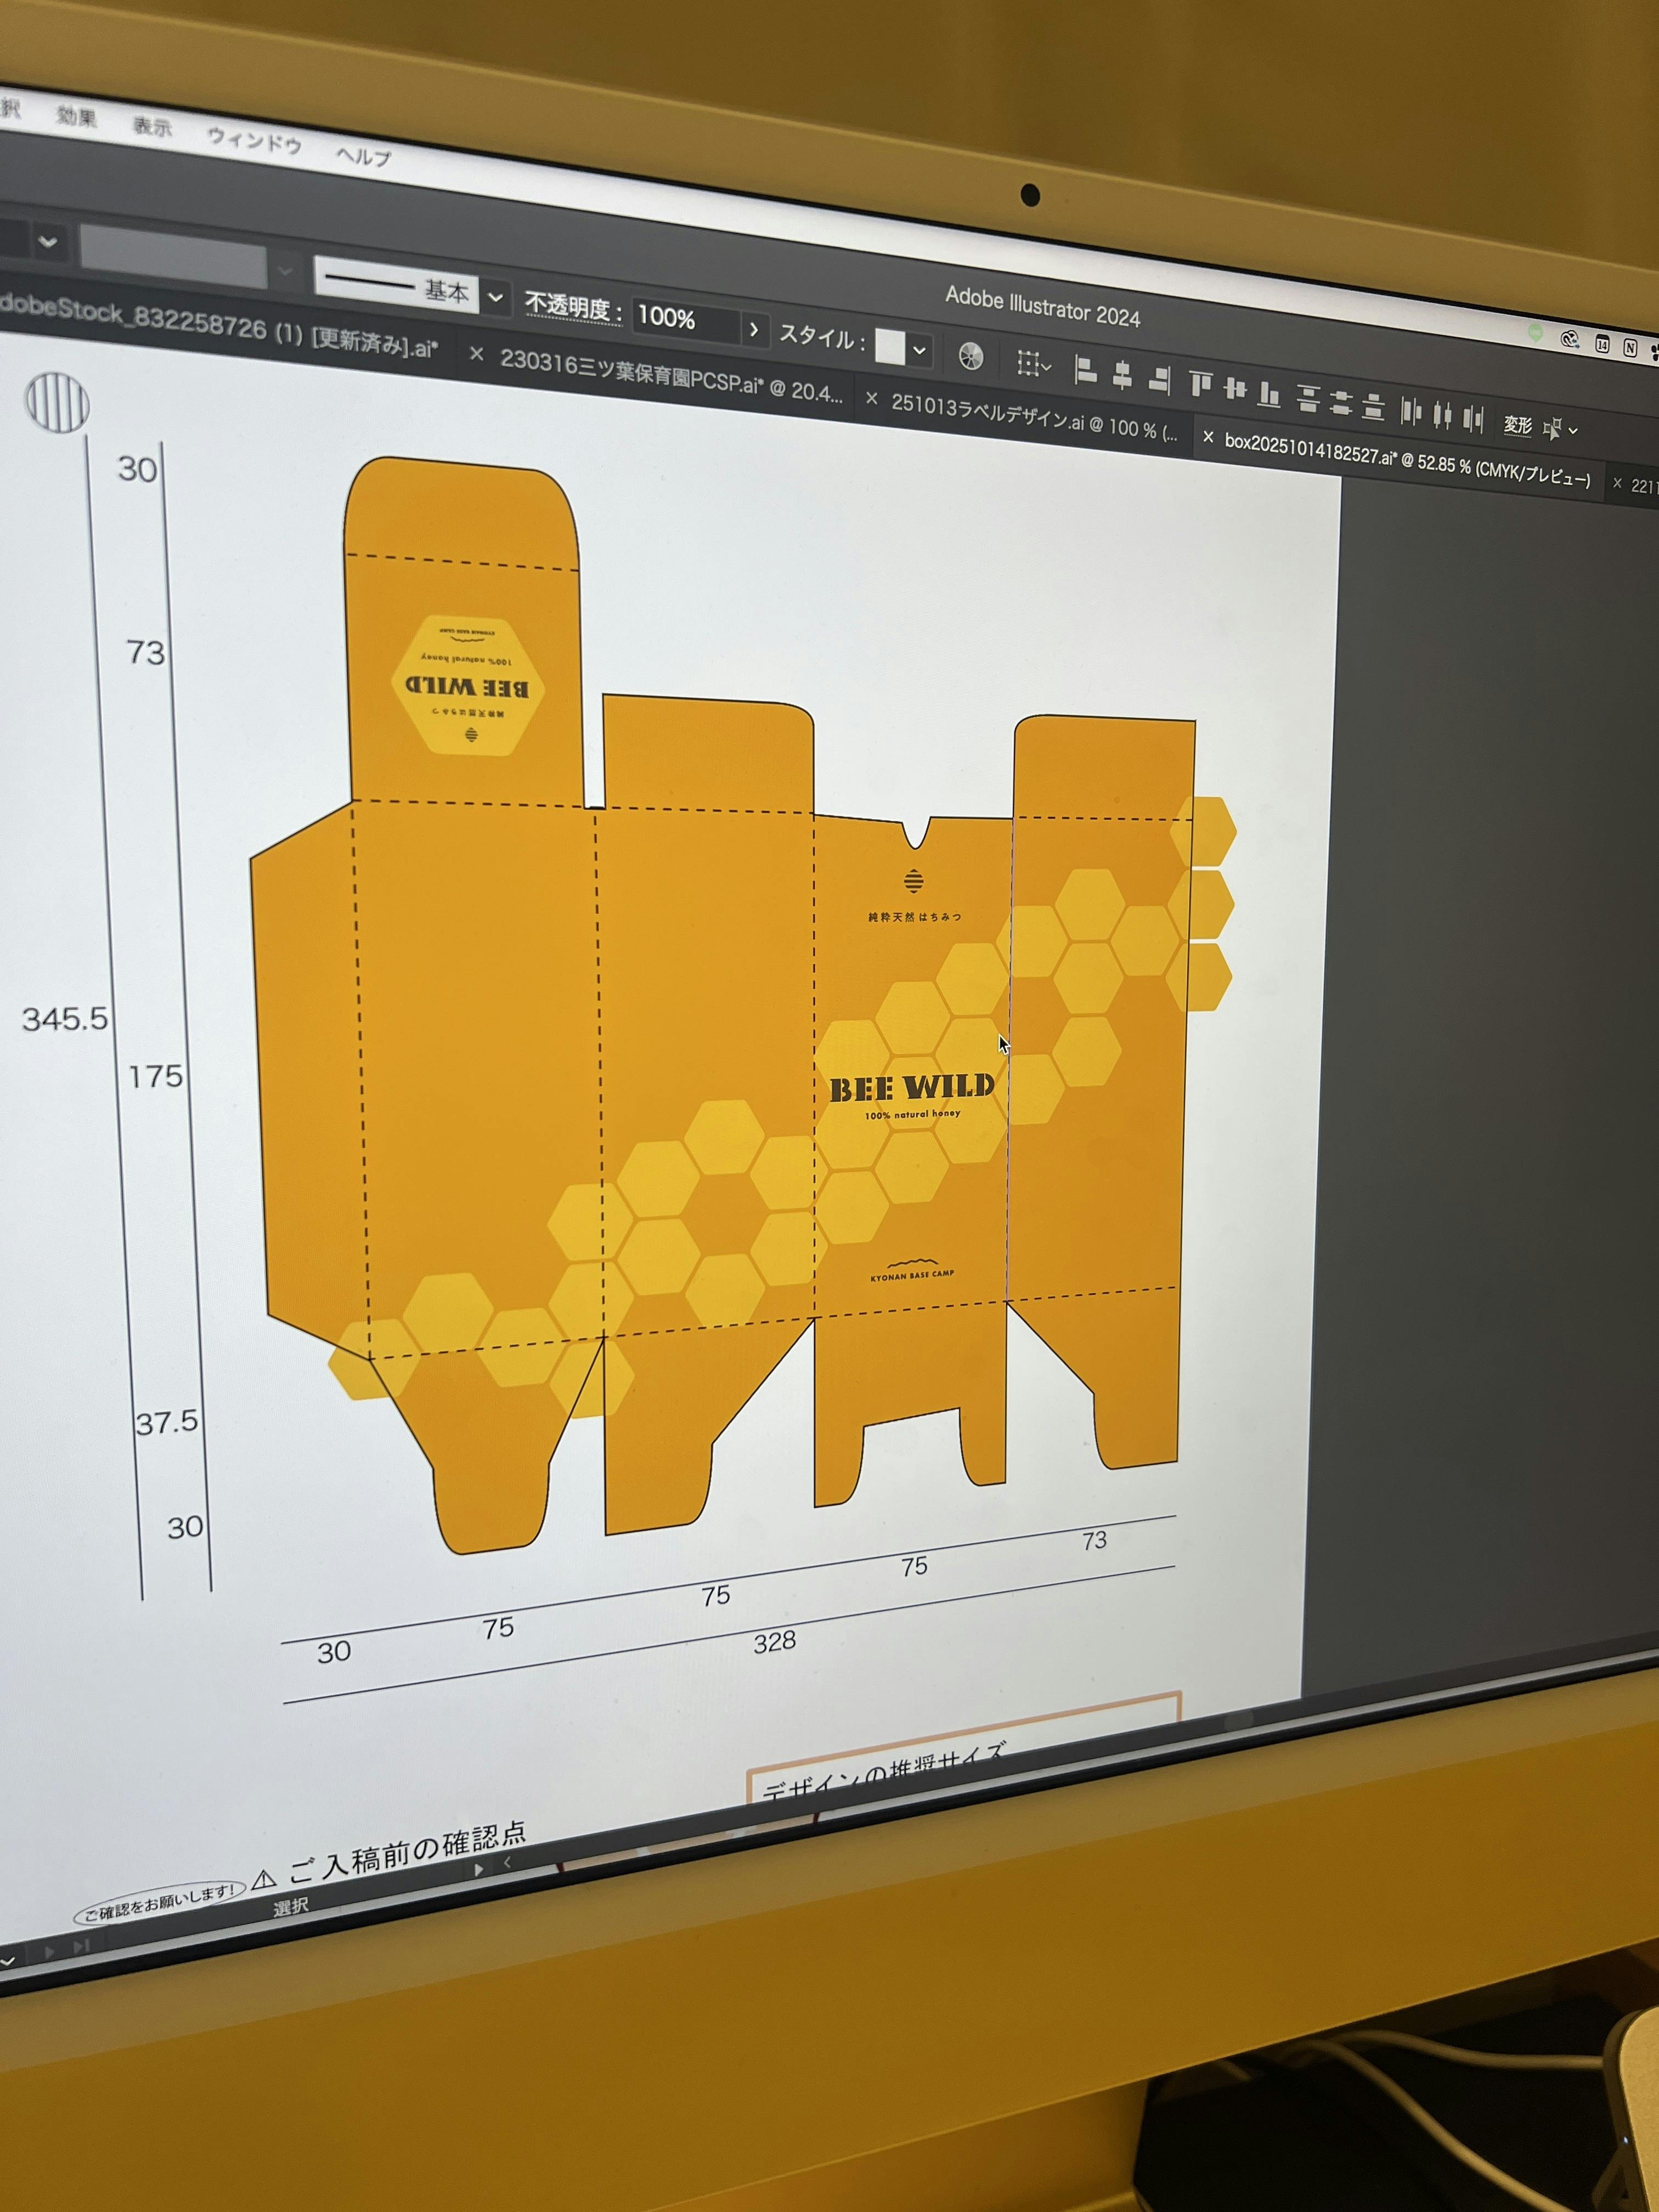1659x2212 pixels.
Task: Click horizontal align left icon
Action: click(x=1086, y=371)
